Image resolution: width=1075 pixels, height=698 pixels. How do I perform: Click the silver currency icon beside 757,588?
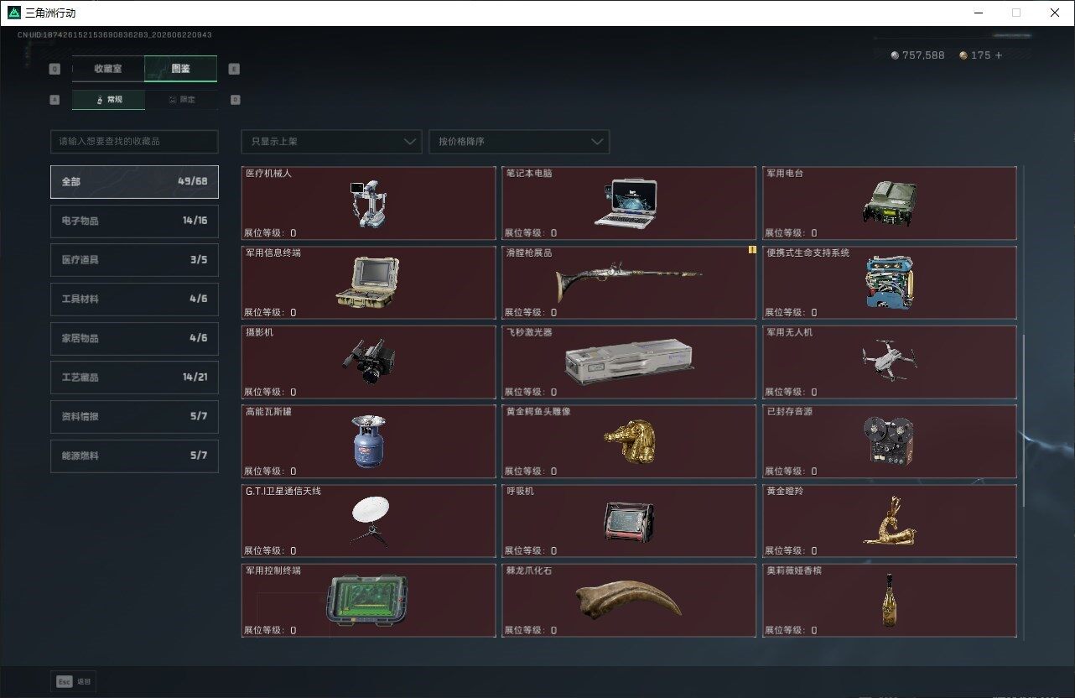(895, 55)
